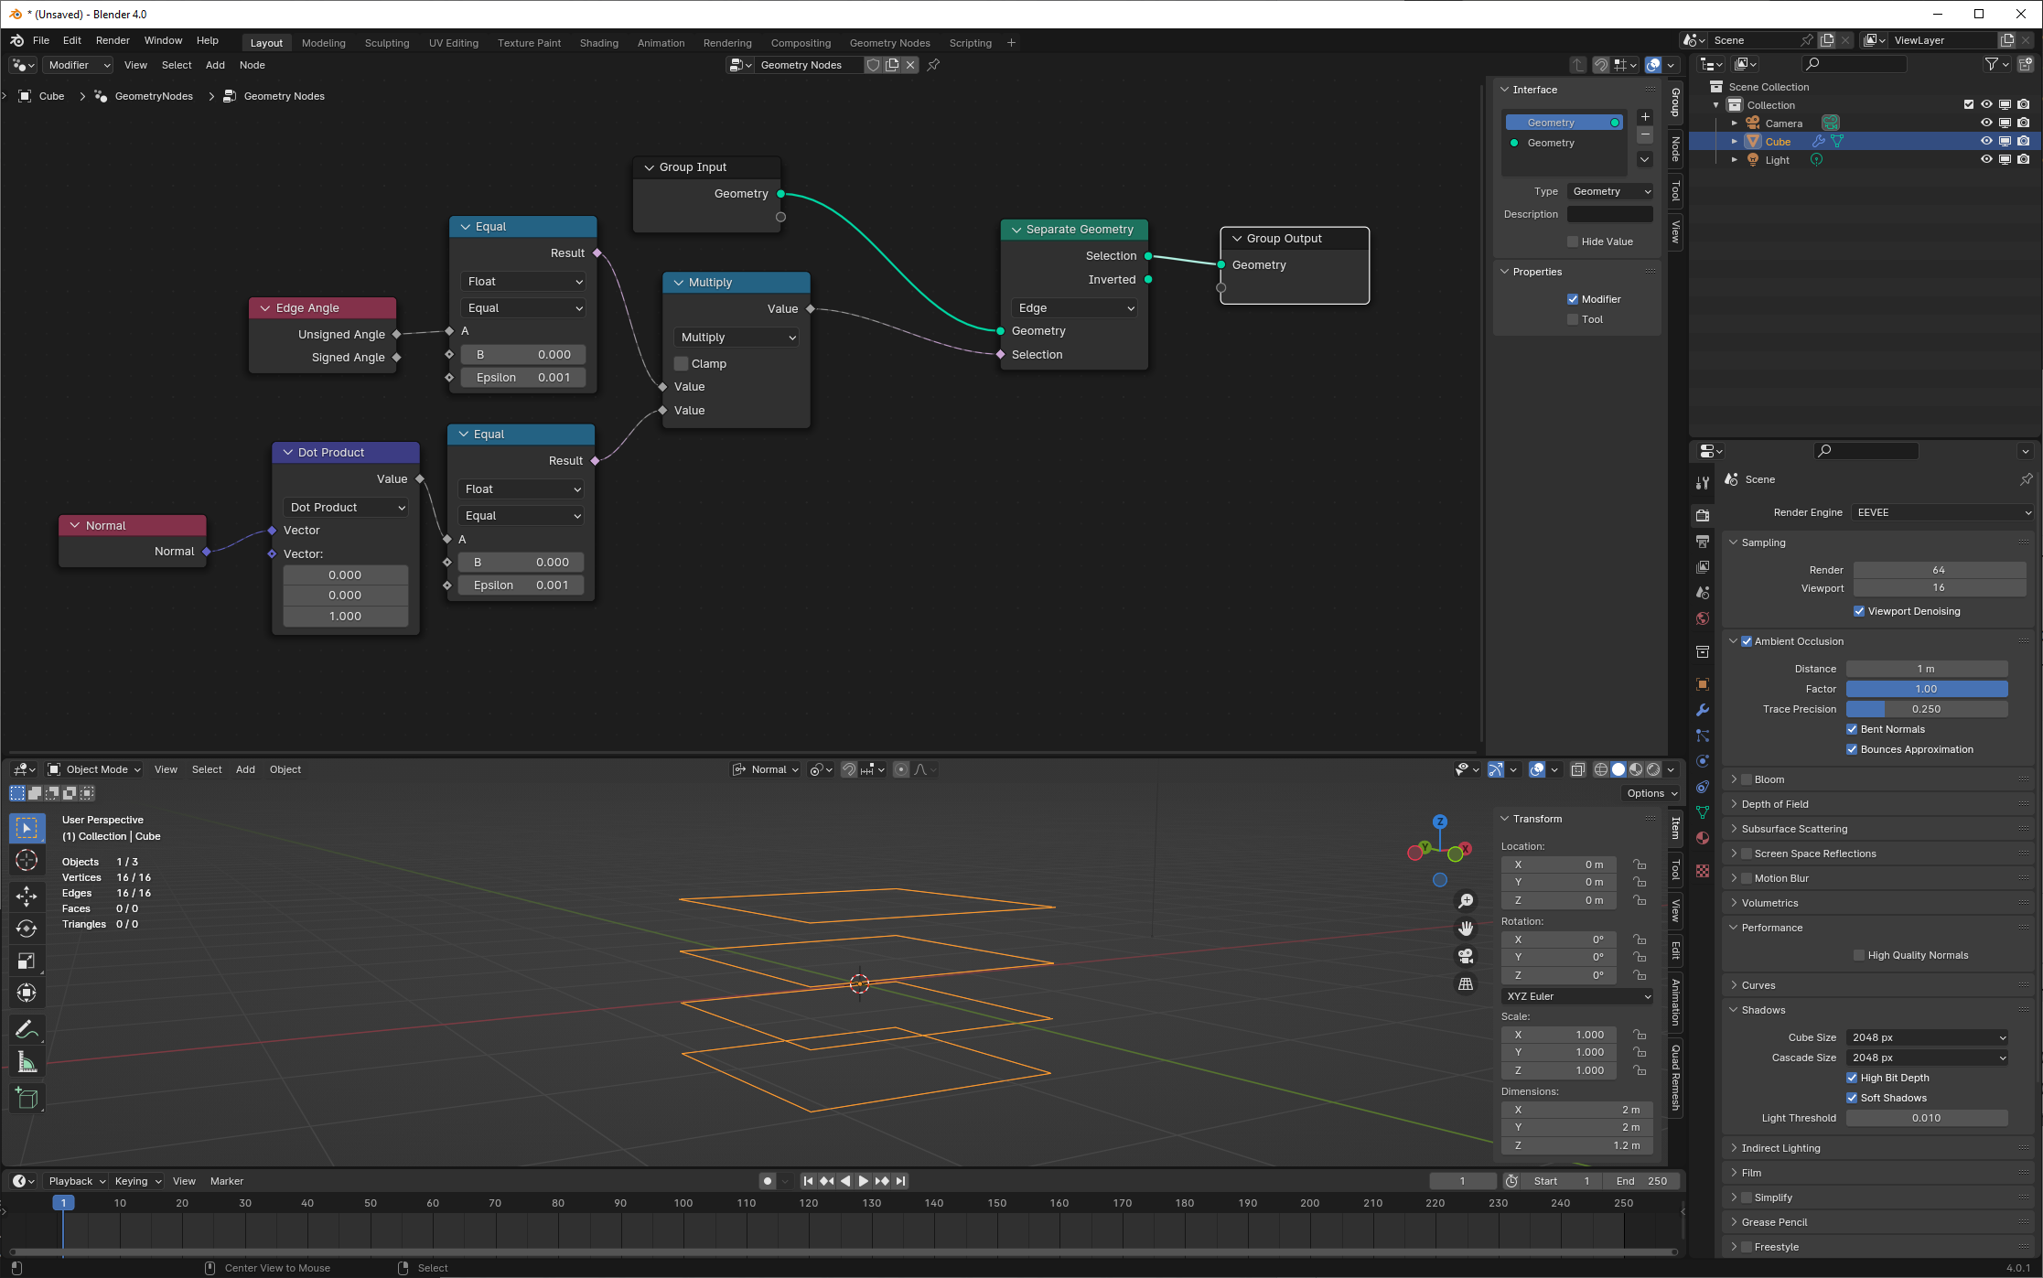Select the Scale tool in viewport toolbar
This screenshot has height=1278, width=2043.
pos(27,961)
